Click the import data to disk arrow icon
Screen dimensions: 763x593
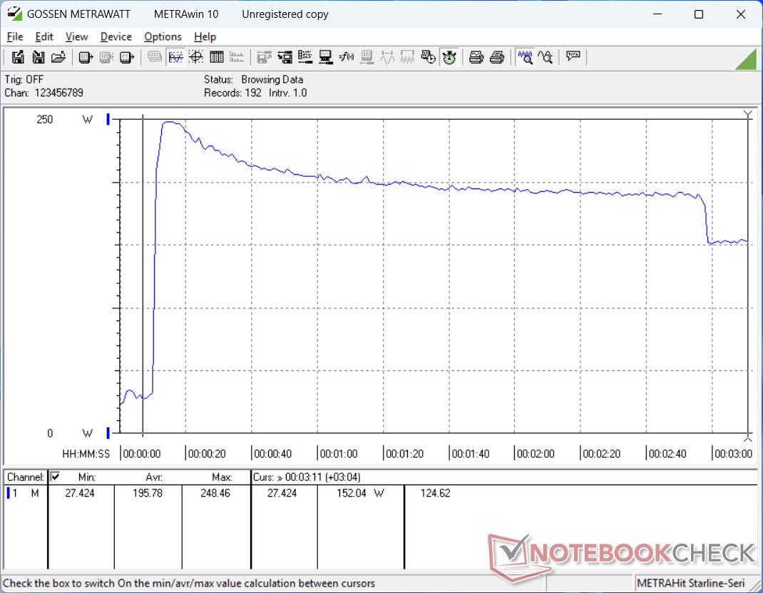(x=285, y=58)
